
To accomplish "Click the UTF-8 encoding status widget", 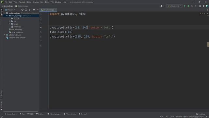I will point(172,117).
